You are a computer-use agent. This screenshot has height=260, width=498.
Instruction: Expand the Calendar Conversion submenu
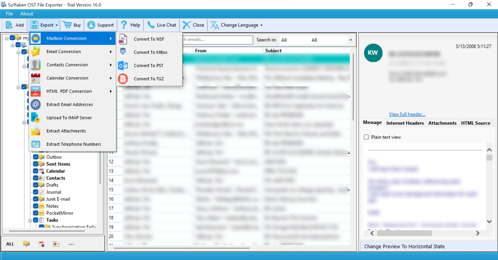click(72, 78)
